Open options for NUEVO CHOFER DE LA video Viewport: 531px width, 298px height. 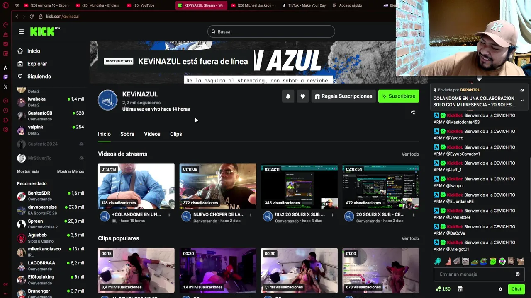tap(251, 215)
